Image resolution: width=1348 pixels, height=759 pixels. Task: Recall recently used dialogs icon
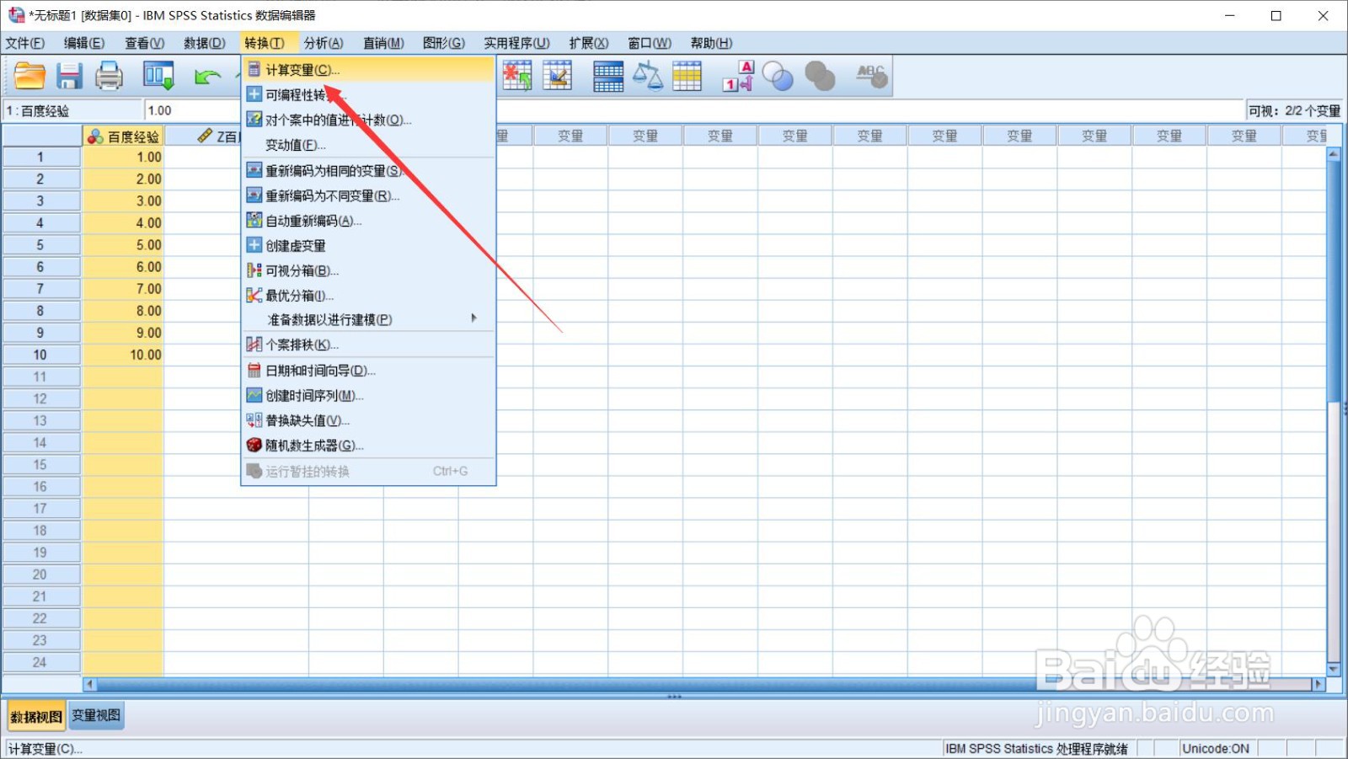(x=158, y=76)
